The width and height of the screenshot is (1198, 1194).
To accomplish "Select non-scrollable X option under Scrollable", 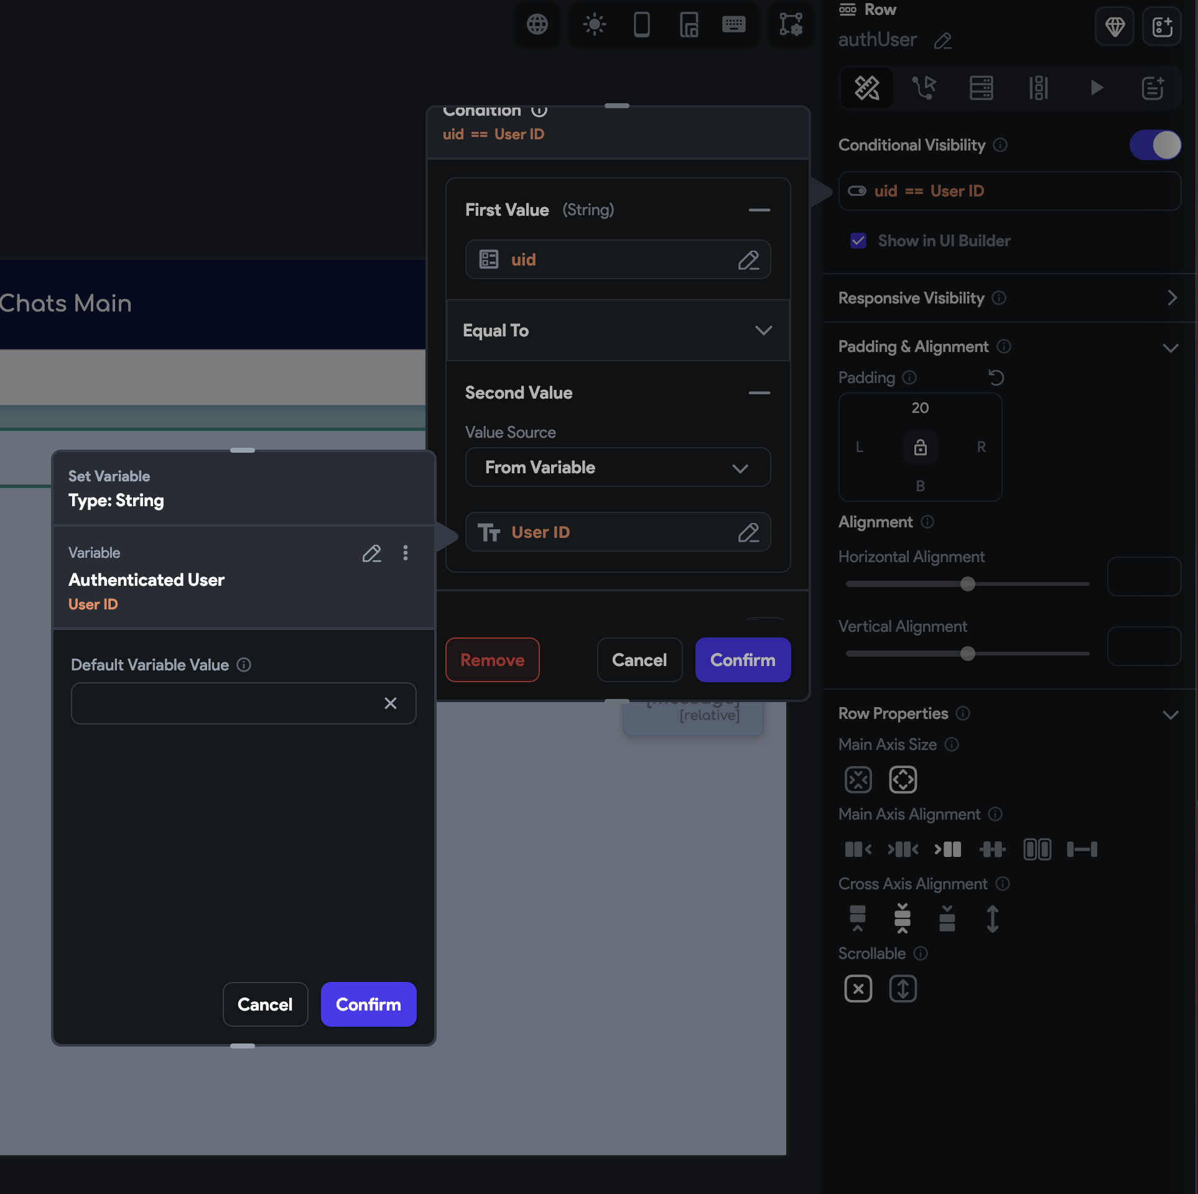I will 858,989.
